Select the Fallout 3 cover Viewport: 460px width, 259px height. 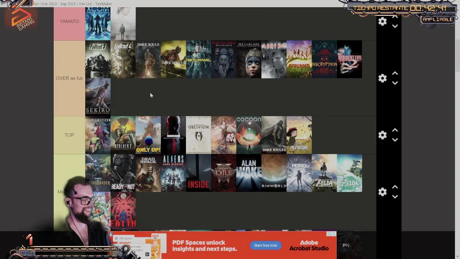click(x=98, y=59)
